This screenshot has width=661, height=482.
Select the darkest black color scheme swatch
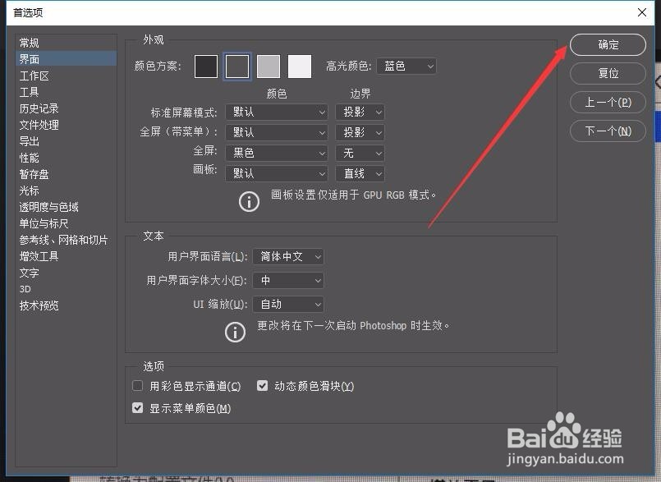pos(205,66)
